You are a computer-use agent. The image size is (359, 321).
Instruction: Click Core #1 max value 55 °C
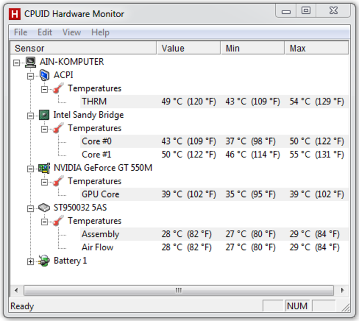[x=317, y=155]
